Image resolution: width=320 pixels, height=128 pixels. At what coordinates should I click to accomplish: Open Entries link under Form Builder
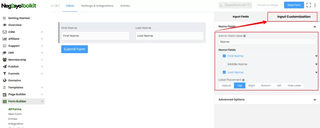13,119
